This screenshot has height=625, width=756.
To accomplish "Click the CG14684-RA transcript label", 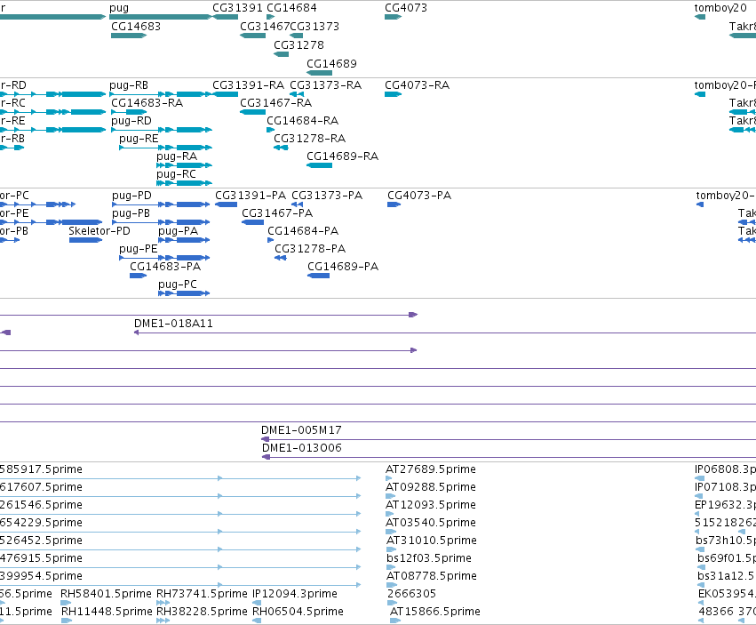I will 303,121.
